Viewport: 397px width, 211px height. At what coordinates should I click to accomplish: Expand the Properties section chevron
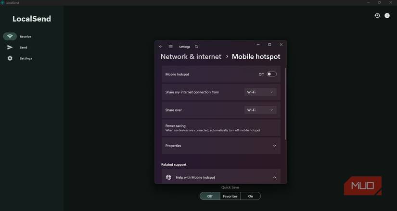(274, 146)
